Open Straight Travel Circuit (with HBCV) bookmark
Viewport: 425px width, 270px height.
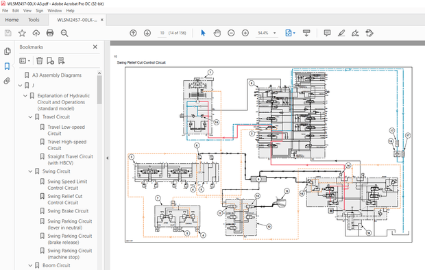click(x=70, y=160)
